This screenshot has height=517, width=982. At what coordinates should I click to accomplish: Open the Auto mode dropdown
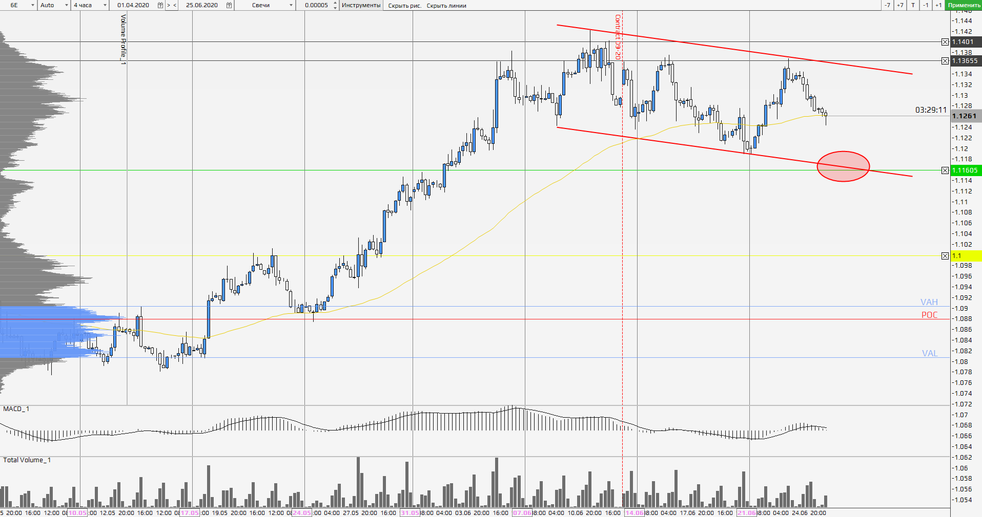(x=66, y=5)
